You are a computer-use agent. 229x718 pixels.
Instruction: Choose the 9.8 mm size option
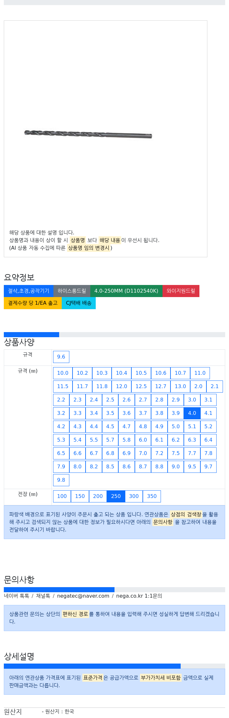click(x=61, y=480)
